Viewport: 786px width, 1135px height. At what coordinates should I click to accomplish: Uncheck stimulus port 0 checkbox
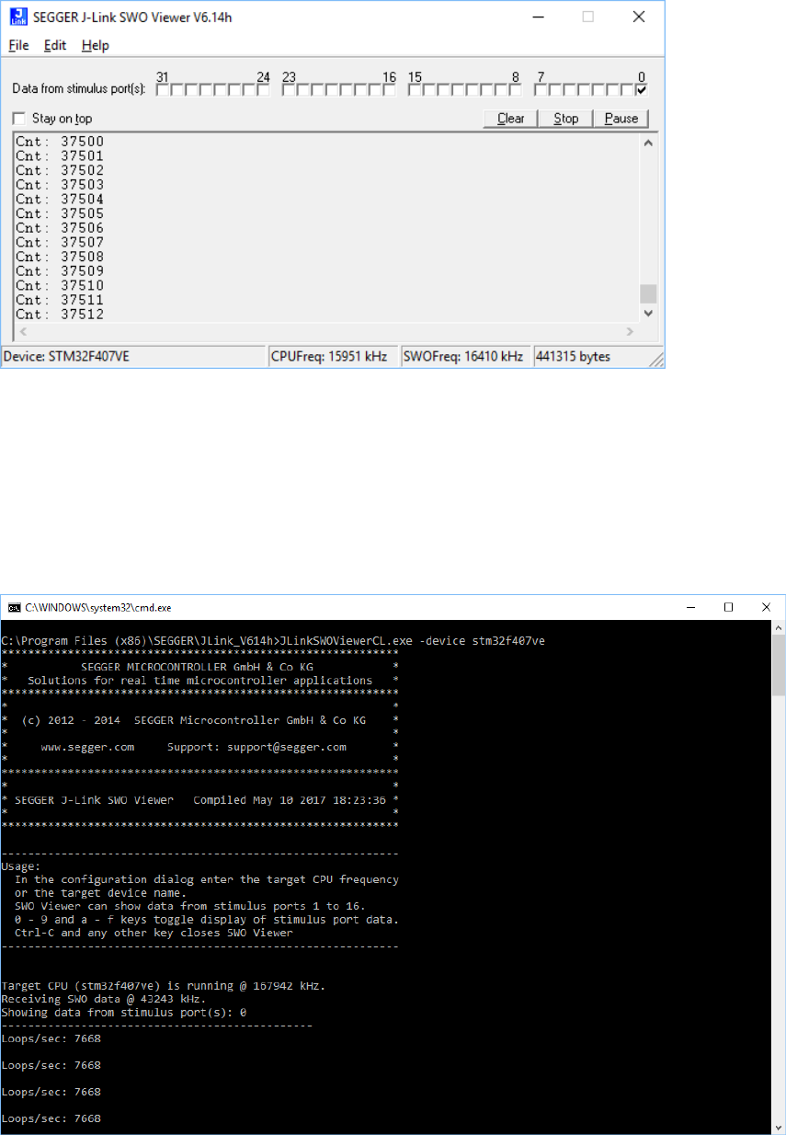[x=642, y=90]
